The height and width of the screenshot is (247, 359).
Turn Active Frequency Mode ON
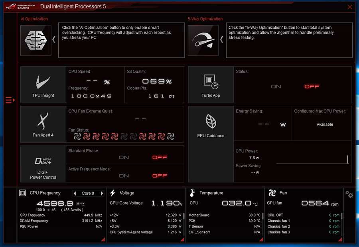pos(124,176)
